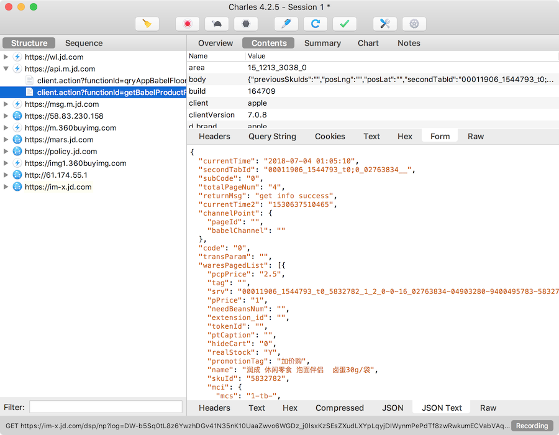This screenshot has height=435, width=559.
Task: Click the document icon of qryAppBabelFloor request
Action: pyautogui.click(x=30, y=80)
